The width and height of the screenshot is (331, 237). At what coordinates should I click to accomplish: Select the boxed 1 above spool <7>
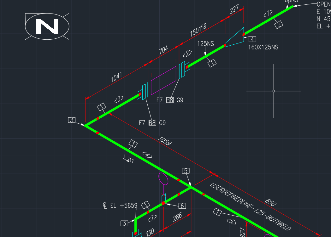(145, 205)
